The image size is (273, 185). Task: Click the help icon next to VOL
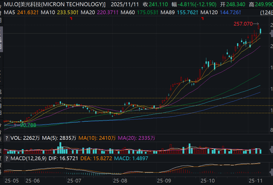pyautogui.click(x=6, y=138)
